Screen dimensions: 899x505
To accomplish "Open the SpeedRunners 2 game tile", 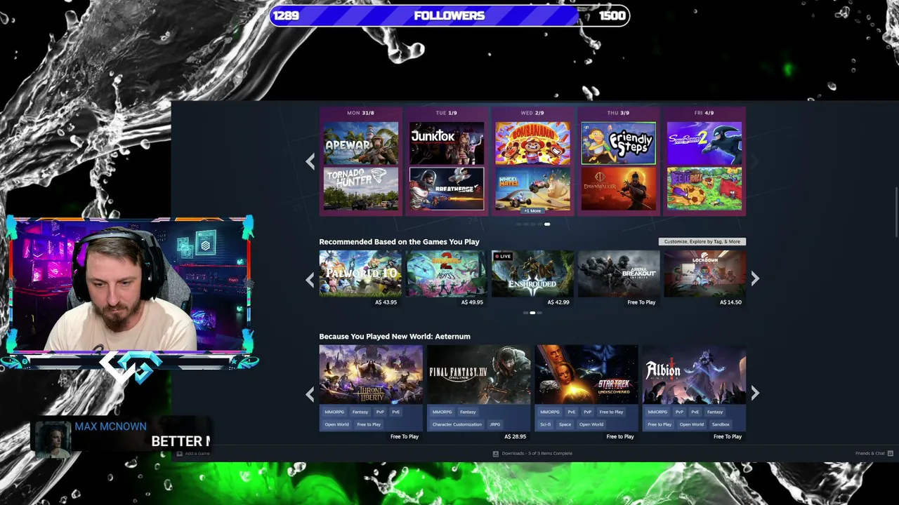I will [704, 143].
